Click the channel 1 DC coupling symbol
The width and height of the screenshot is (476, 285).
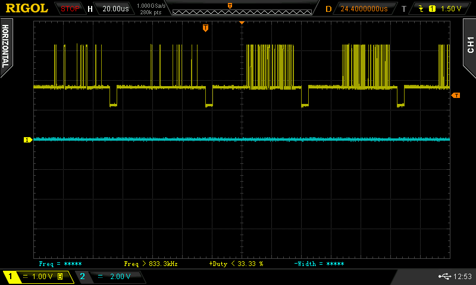click(x=25, y=277)
